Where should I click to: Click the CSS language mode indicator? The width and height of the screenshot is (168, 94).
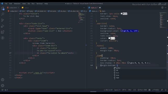point(134,90)
